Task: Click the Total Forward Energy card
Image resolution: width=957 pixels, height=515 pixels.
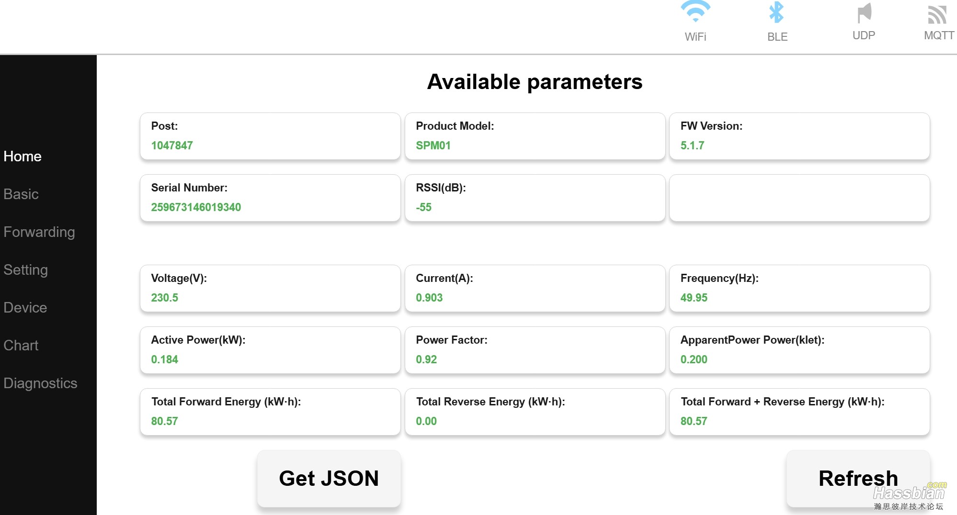Action: point(270,412)
